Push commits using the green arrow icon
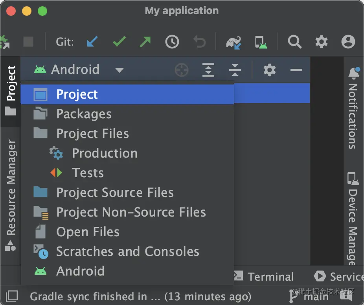The height and width of the screenshot is (305, 364). coord(145,42)
